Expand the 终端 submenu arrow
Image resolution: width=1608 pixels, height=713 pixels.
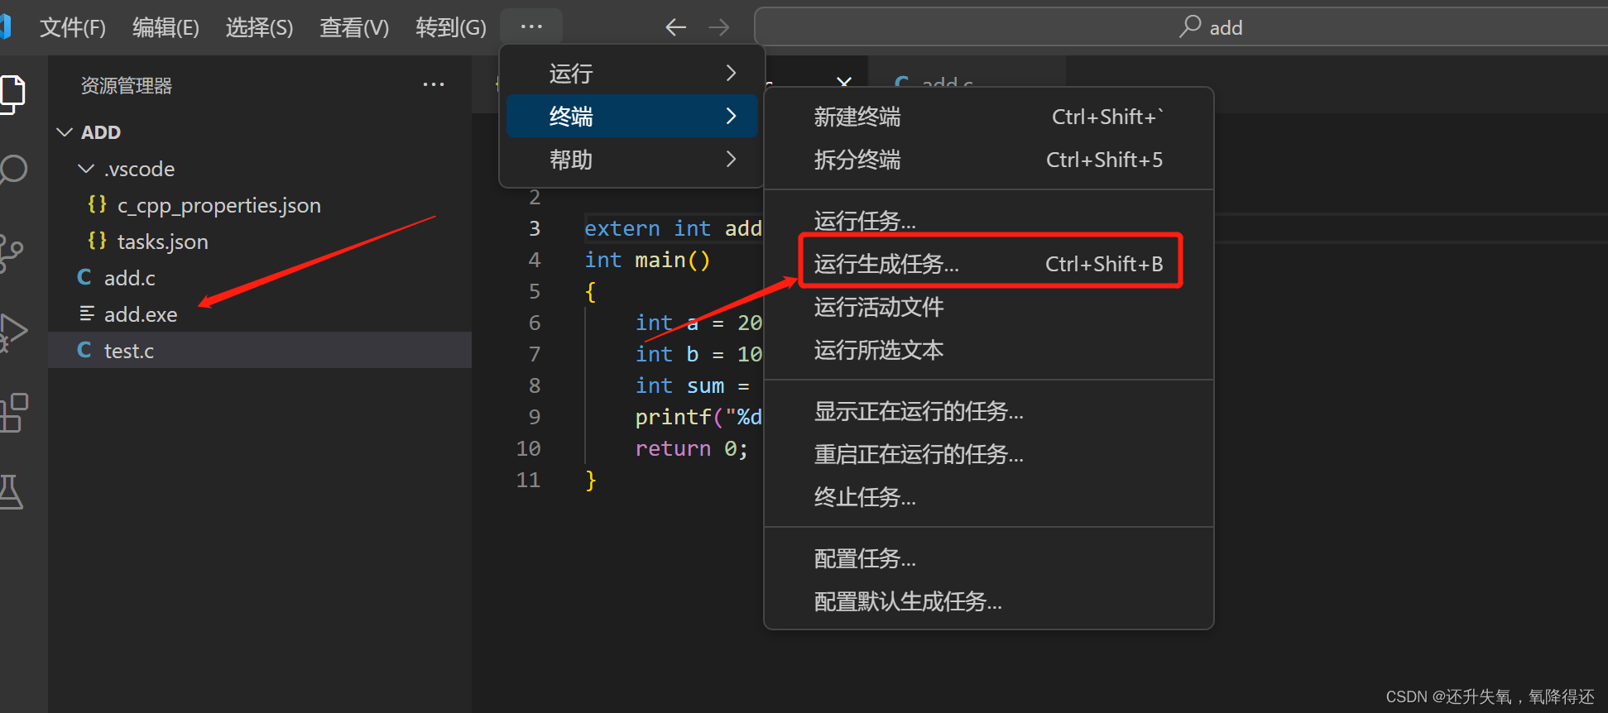731,116
